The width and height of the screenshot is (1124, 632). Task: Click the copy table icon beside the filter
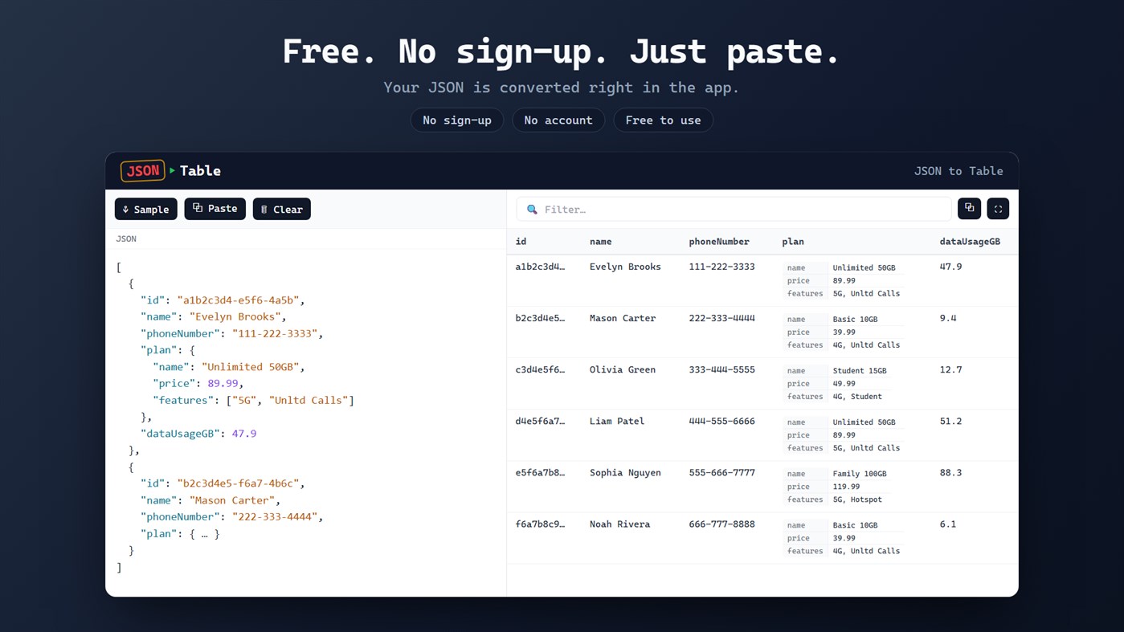[x=969, y=209]
